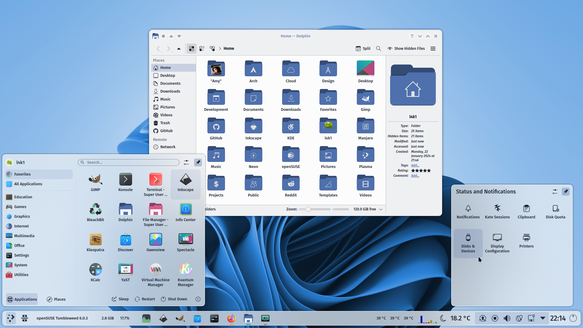Open the Projects folder in Dolphin
The height and width of the screenshot is (328, 583).
(x=216, y=186)
